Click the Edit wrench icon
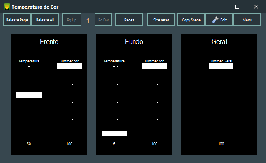The image size is (266, 163). 215,20
